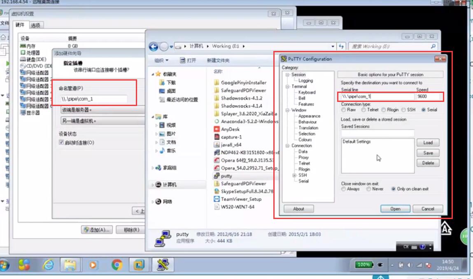Click the Explorer forward arrow button
This screenshot has height=279, width=473.
164,47
